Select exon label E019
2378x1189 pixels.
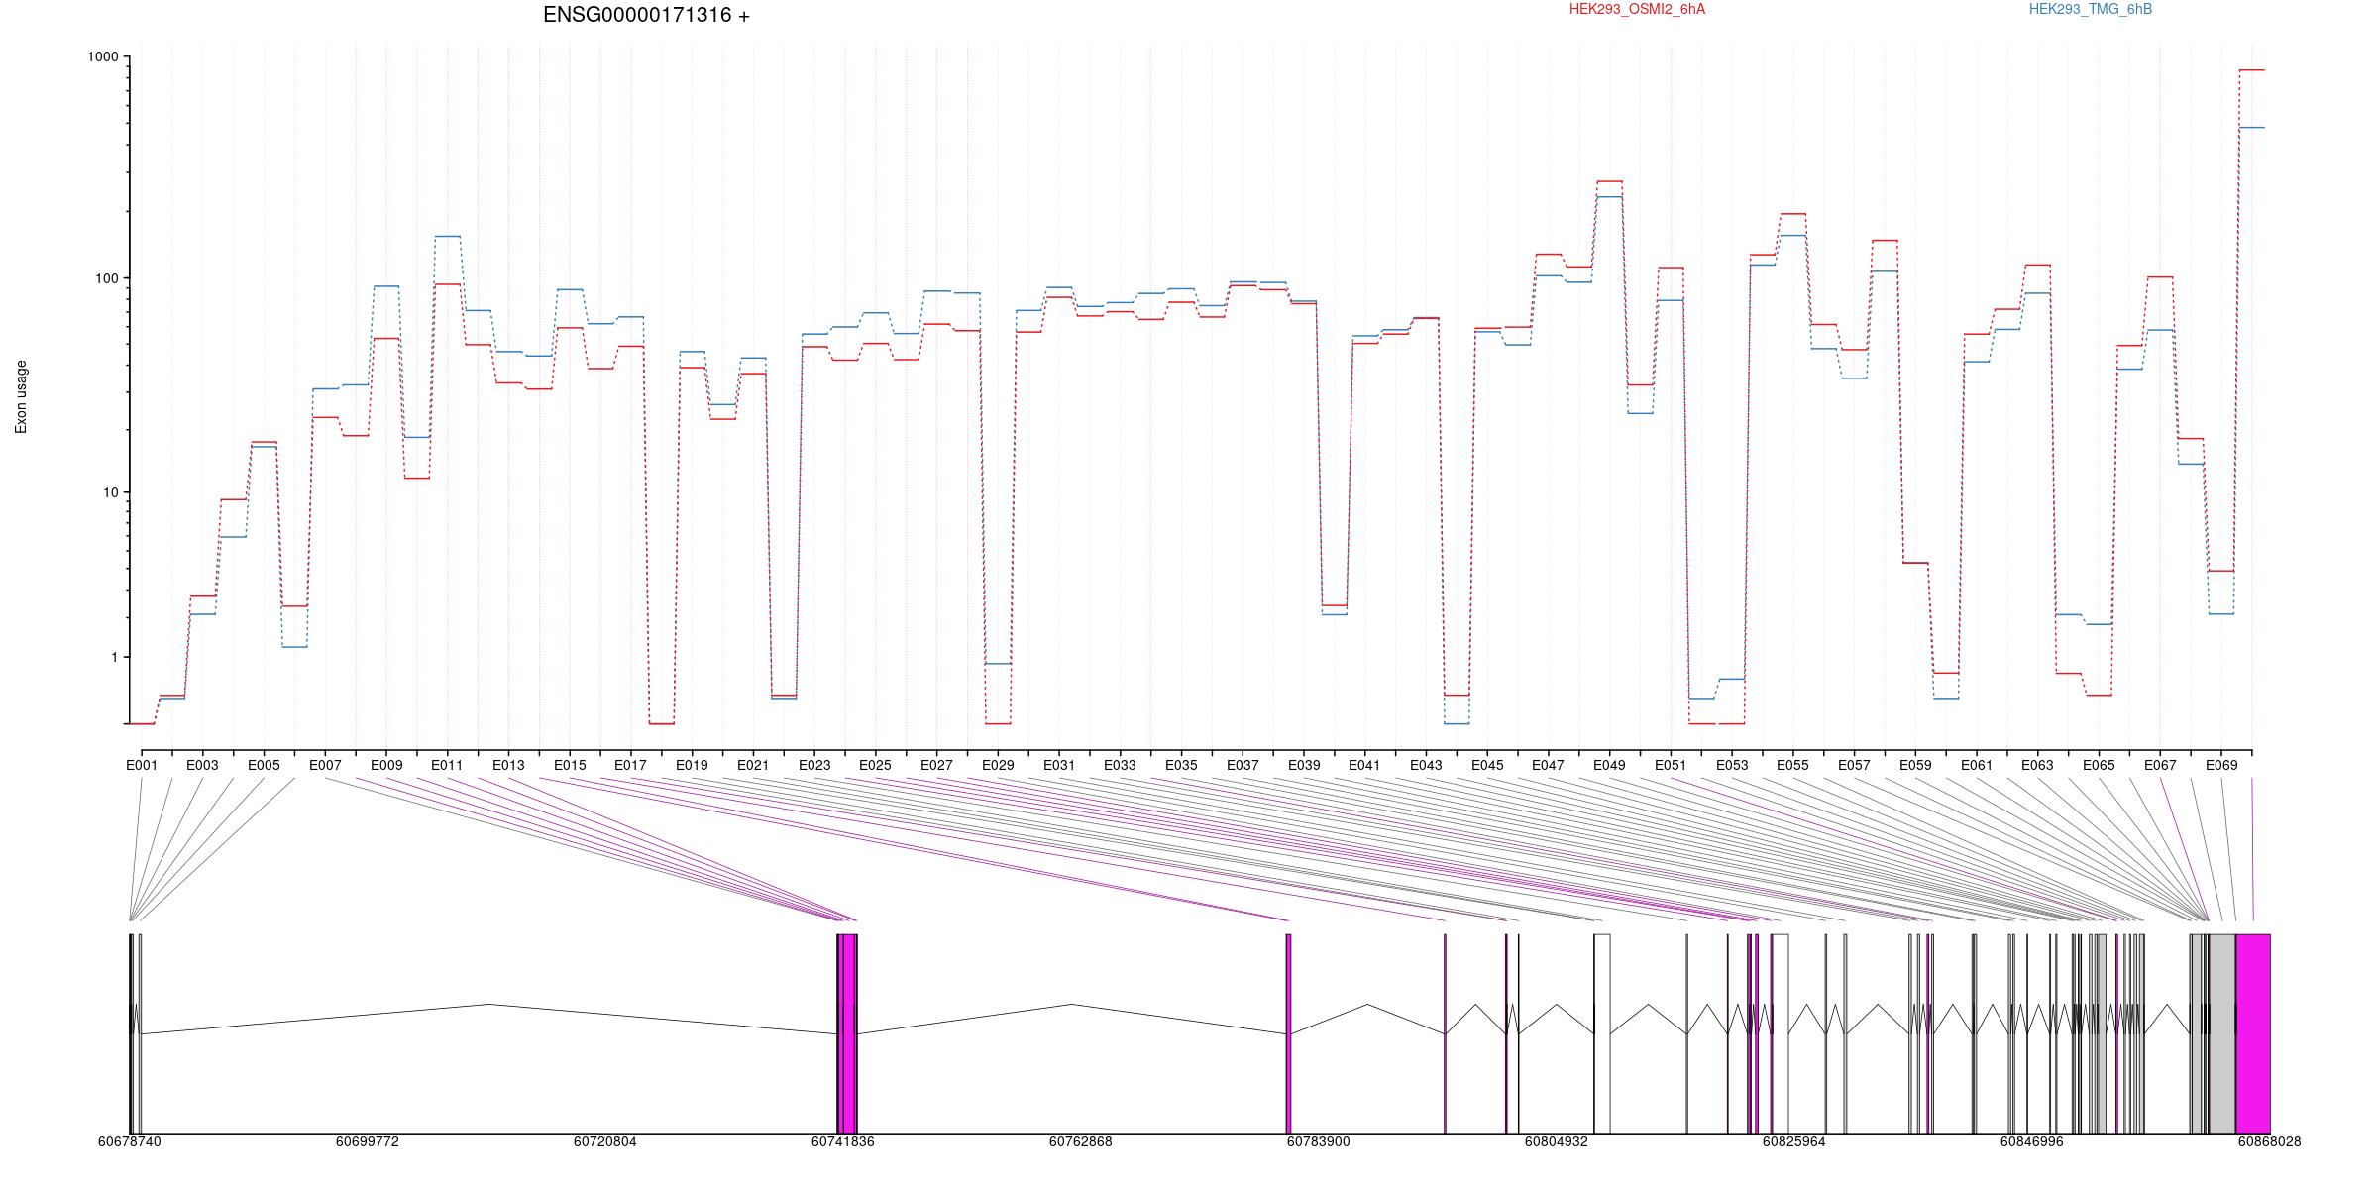pyautogui.click(x=692, y=765)
